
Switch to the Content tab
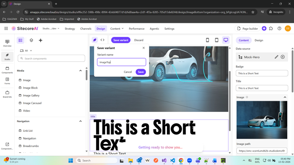[x=244, y=40]
